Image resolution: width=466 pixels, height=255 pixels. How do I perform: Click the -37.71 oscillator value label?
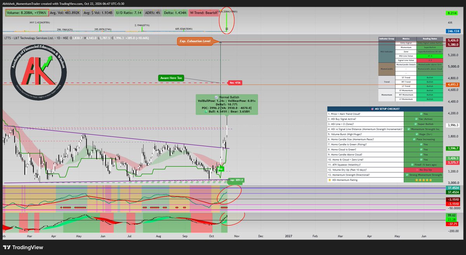tap(453, 224)
